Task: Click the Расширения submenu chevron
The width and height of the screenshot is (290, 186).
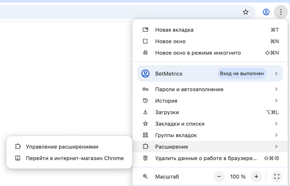Action: [276, 147]
